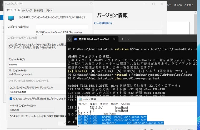Viewport: 200px width, 130px height.
Task: Click the PowerShell icon on the terminal tab
Action: point(76,39)
